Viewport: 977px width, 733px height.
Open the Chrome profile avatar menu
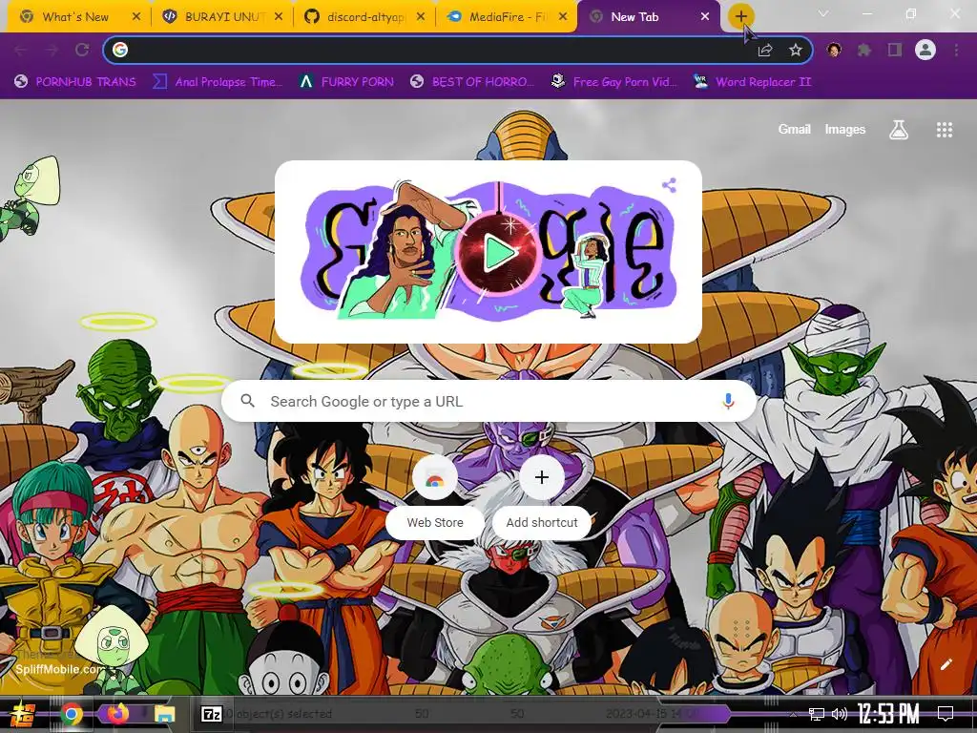[x=925, y=50]
